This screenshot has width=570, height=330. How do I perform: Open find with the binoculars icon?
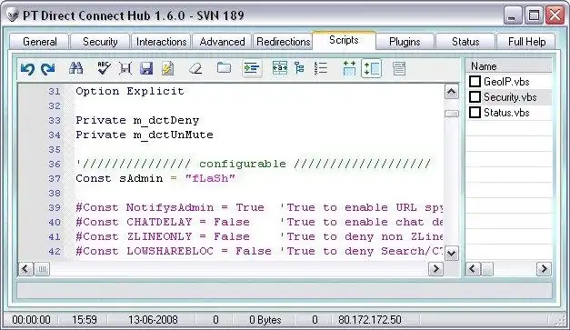pyautogui.click(x=76, y=68)
